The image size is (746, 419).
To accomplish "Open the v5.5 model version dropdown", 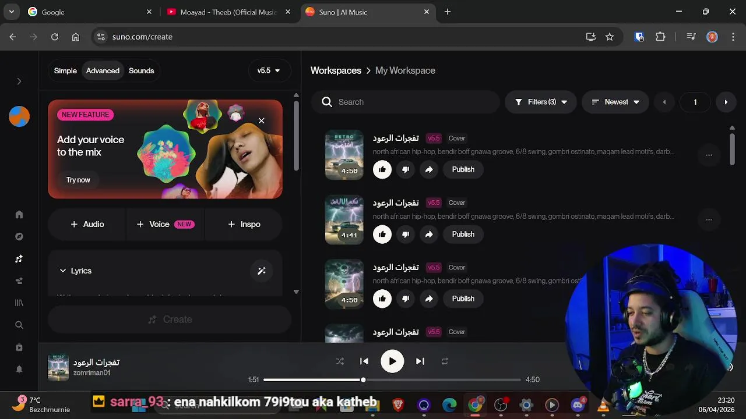I will click(269, 70).
